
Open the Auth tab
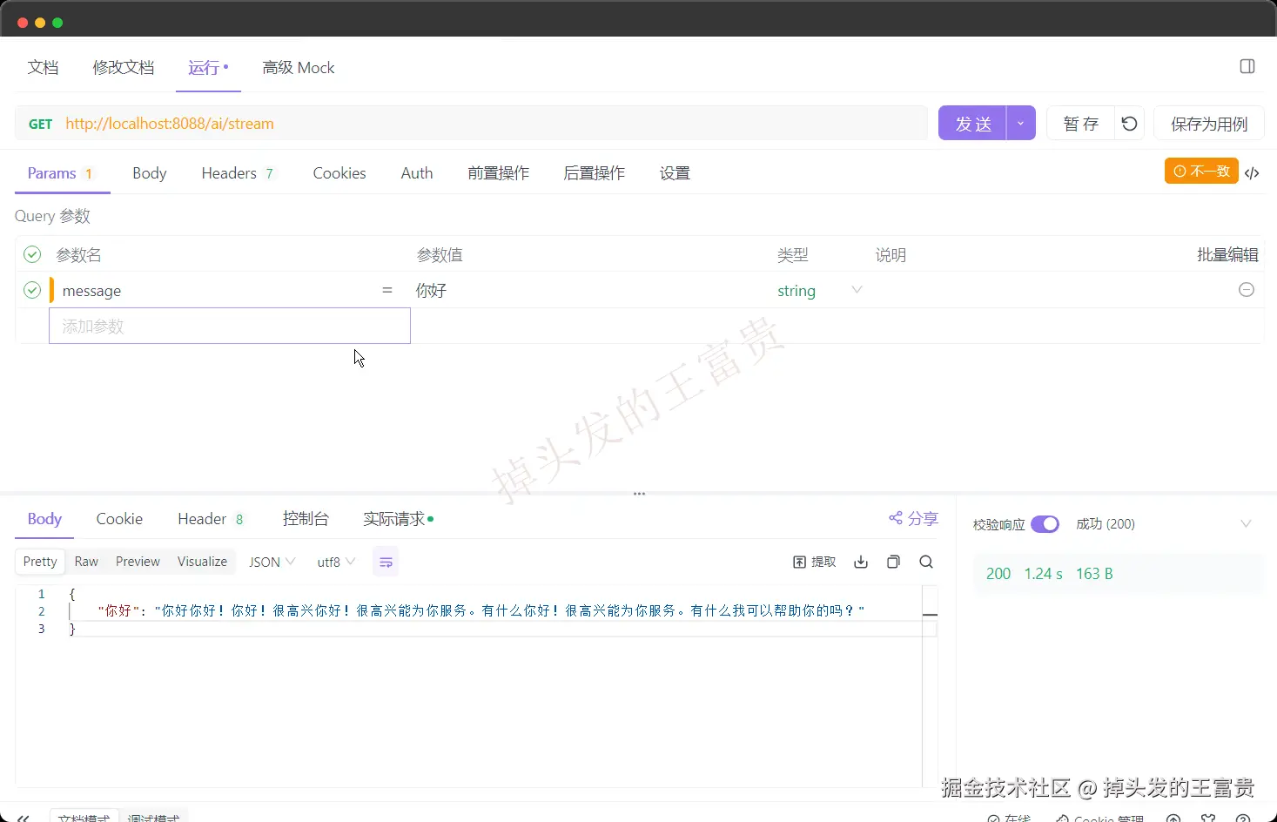pyautogui.click(x=417, y=173)
